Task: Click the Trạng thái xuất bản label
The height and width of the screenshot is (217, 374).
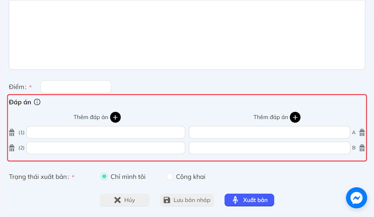Action: click(39, 177)
